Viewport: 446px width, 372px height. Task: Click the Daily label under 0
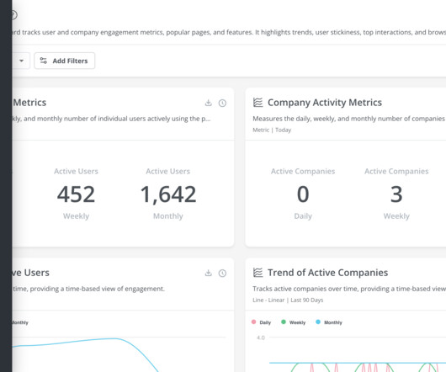[x=303, y=216]
